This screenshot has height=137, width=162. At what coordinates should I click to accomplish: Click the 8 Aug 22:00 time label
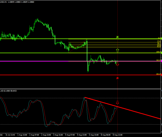coord(118,135)
